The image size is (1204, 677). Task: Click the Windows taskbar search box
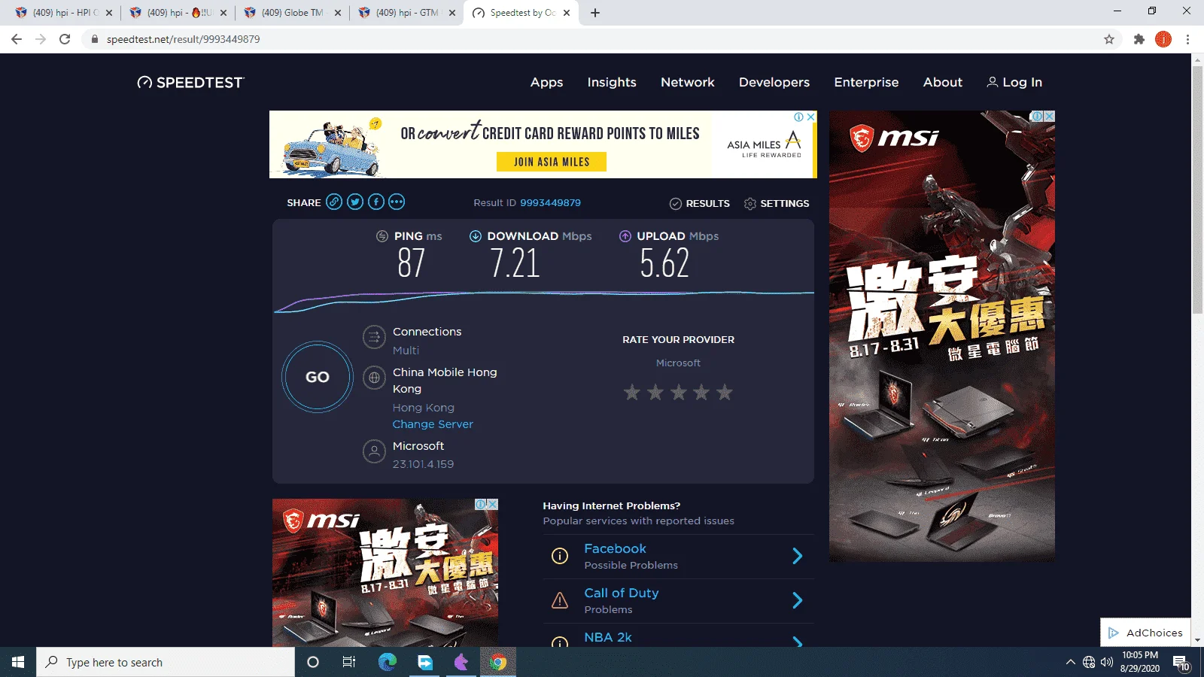[166, 662]
